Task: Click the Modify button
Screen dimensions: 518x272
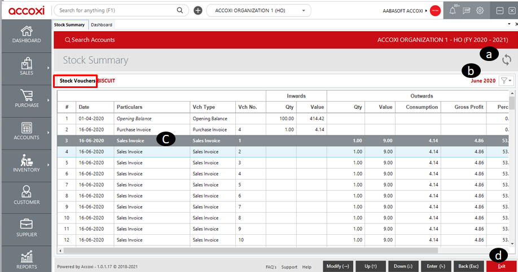Action: click(x=337, y=266)
